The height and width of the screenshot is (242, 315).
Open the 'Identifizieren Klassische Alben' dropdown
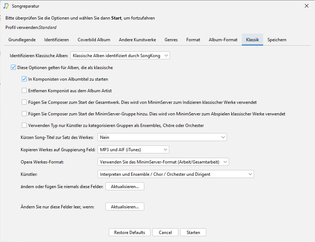pyautogui.click(x=120, y=56)
